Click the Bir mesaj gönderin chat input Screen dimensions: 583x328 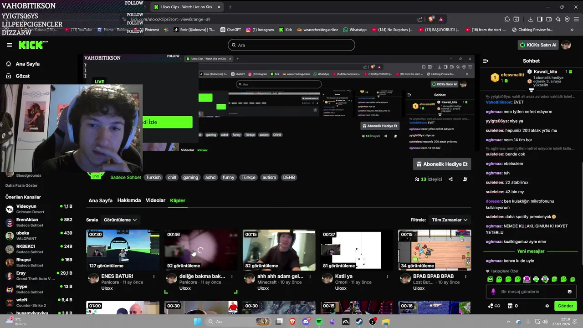[531, 292]
